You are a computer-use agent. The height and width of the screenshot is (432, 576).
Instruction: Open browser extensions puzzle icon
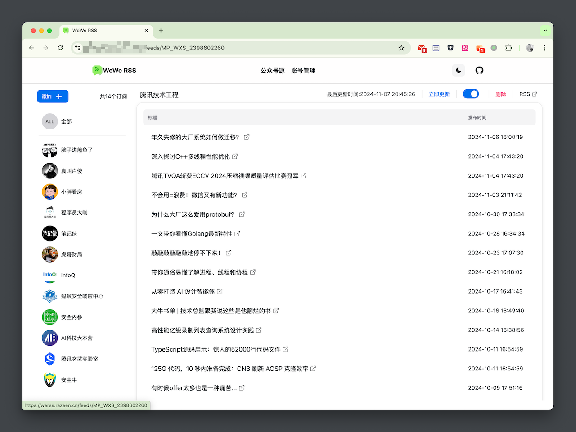point(508,48)
